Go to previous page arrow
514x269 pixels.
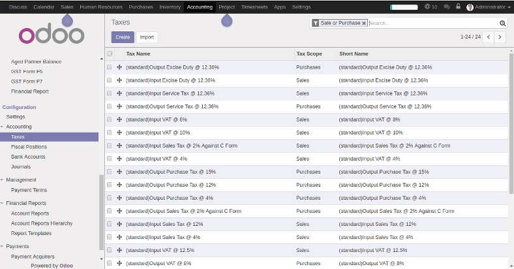[x=488, y=37]
